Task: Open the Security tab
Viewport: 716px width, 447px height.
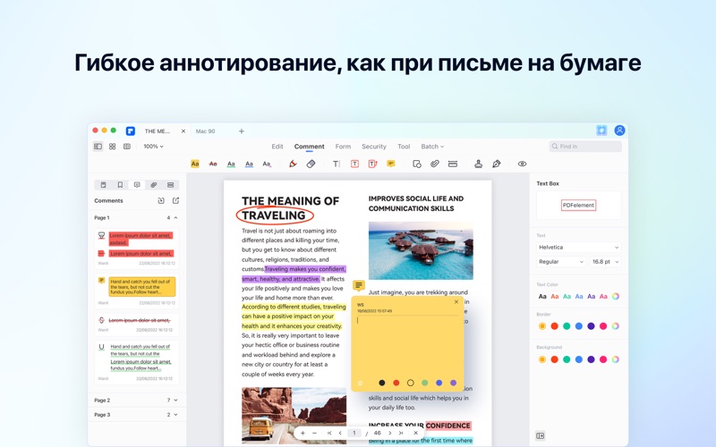Action: pyautogui.click(x=374, y=147)
